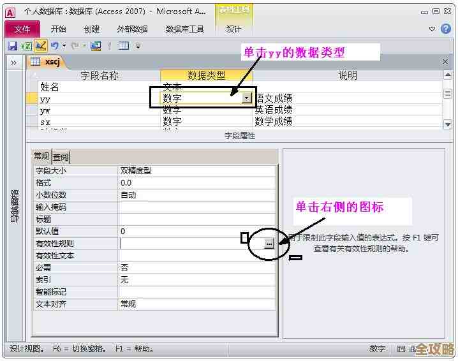Switch to the 常规 field properties tab
This screenshot has width=458, height=361.
click(41, 156)
